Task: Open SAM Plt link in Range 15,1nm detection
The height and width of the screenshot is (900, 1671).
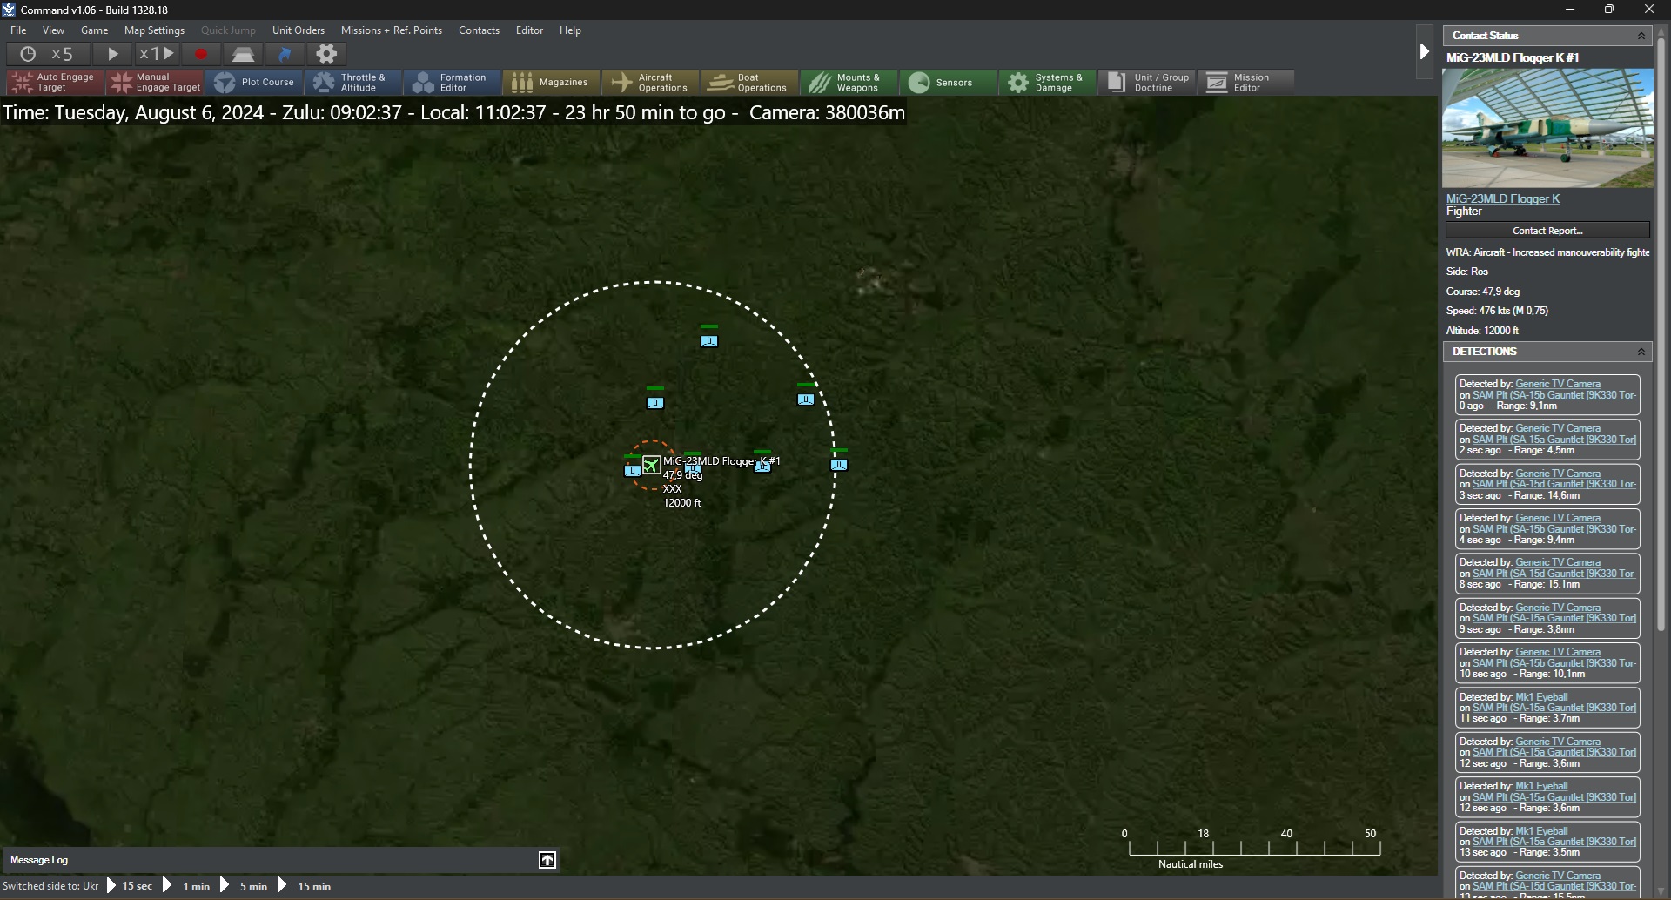Action: coord(1554,574)
